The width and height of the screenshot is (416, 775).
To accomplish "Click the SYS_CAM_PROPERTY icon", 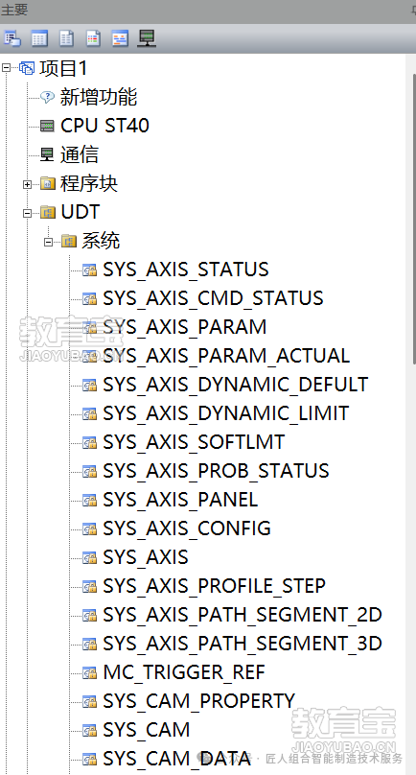I will [89, 702].
